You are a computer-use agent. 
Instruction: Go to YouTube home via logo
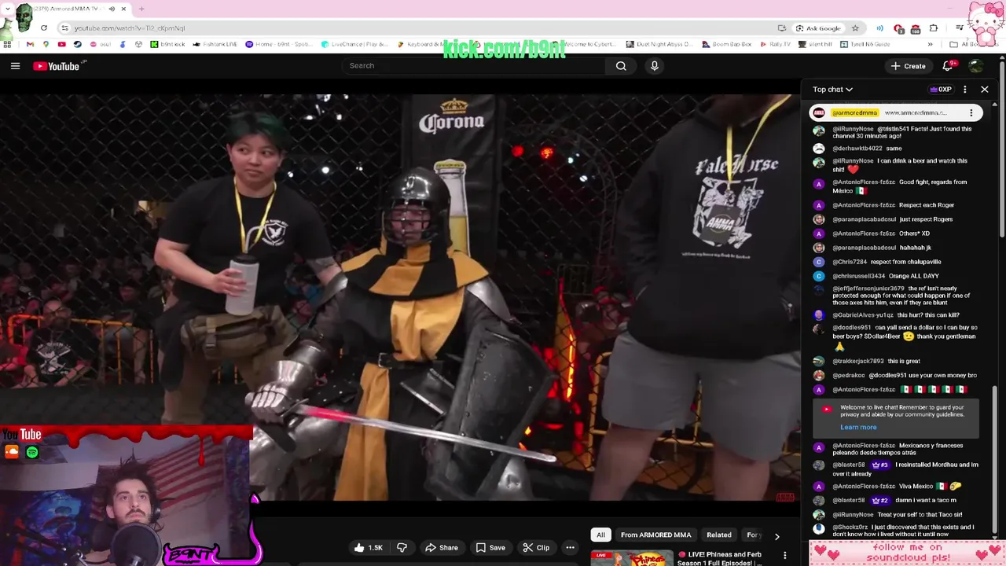point(57,66)
